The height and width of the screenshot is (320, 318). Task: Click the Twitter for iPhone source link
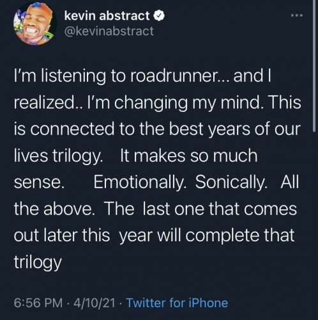tap(177, 303)
